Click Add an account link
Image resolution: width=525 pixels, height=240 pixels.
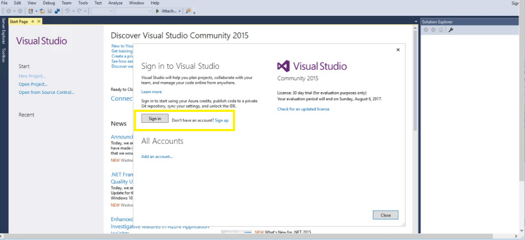click(x=157, y=157)
